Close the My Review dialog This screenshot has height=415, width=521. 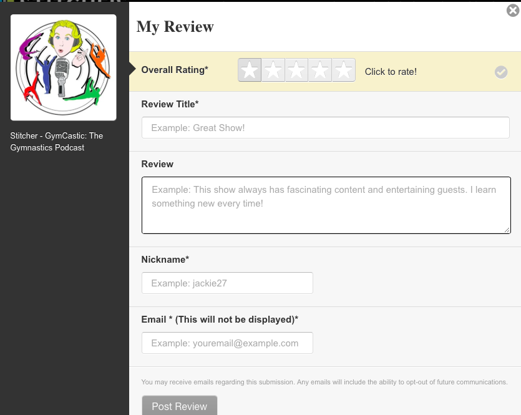[513, 11]
